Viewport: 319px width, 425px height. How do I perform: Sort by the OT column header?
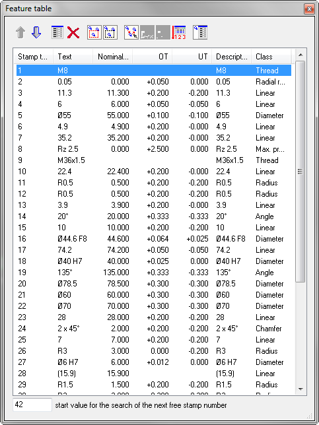(152, 57)
